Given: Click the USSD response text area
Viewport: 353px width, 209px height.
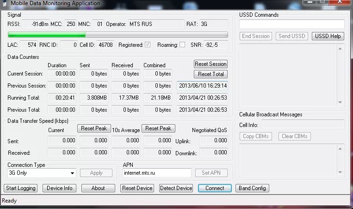Looking at the screenshot, I should (x=288, y=75).
